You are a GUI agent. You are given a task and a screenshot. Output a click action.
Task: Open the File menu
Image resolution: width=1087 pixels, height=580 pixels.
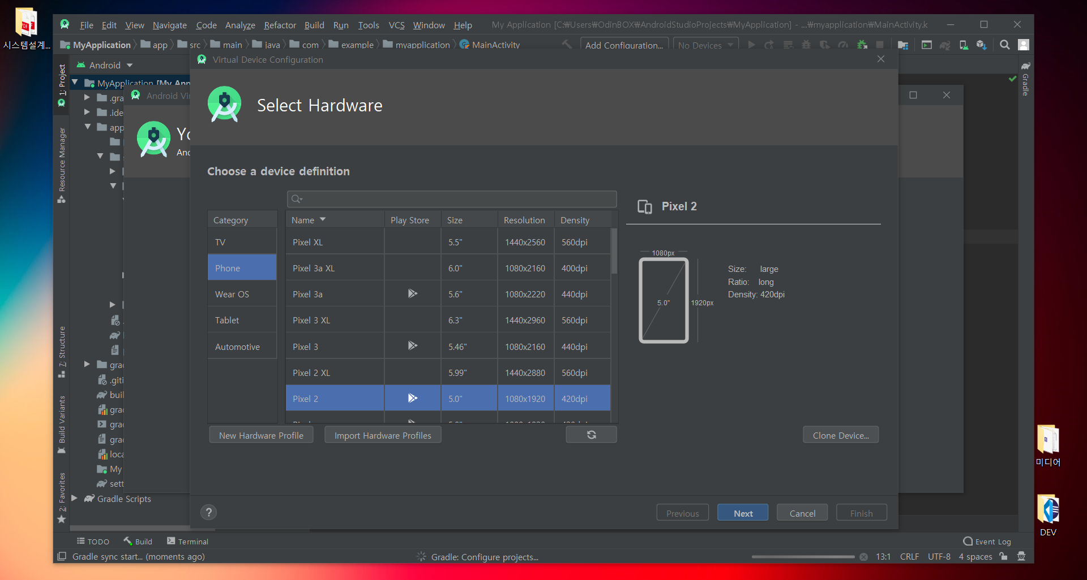coord(87,25)
